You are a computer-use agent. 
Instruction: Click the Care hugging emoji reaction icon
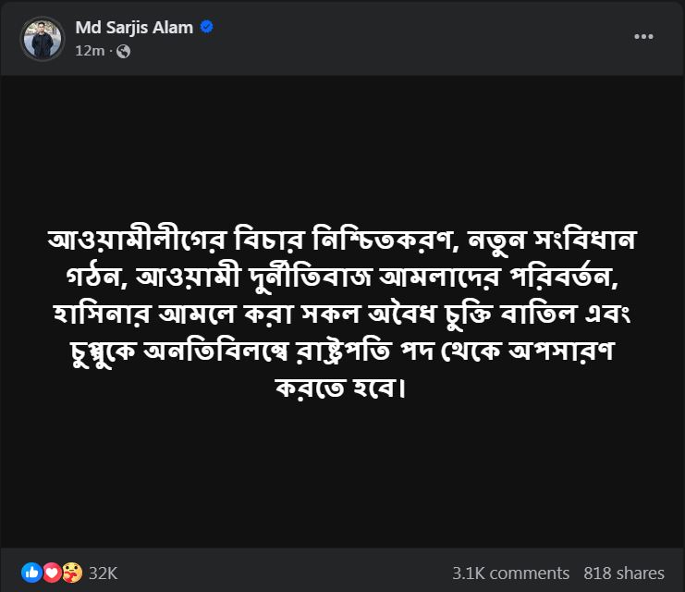coord(72,573)
